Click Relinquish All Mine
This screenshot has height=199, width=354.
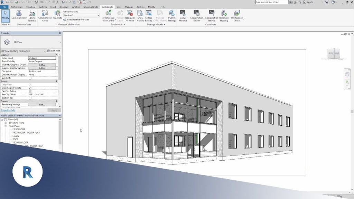[x=130, y=13]
